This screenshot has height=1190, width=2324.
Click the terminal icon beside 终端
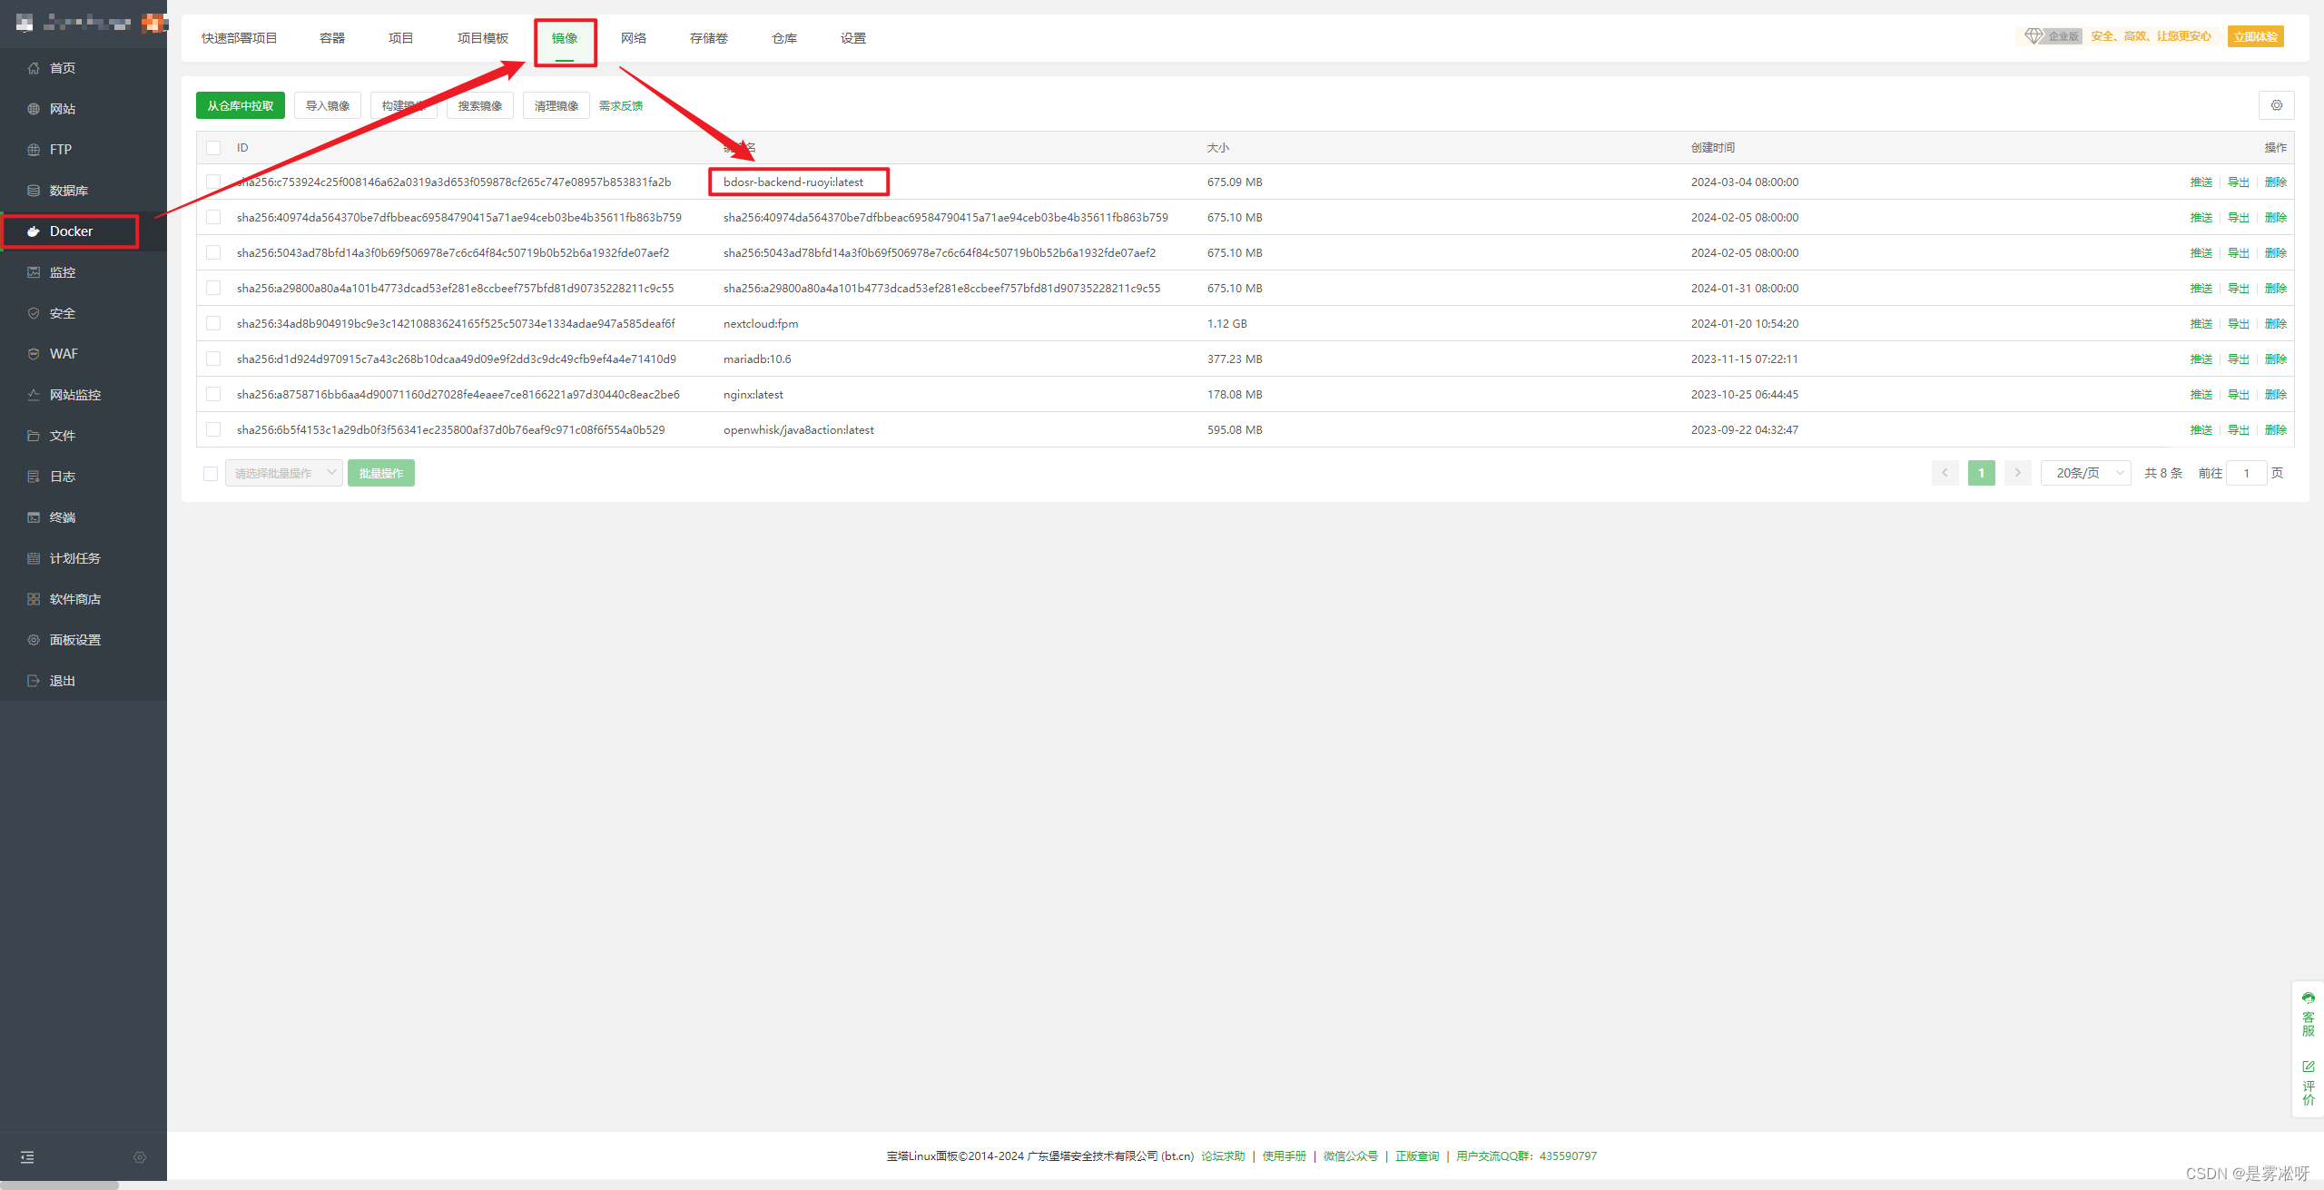[34, 517]
